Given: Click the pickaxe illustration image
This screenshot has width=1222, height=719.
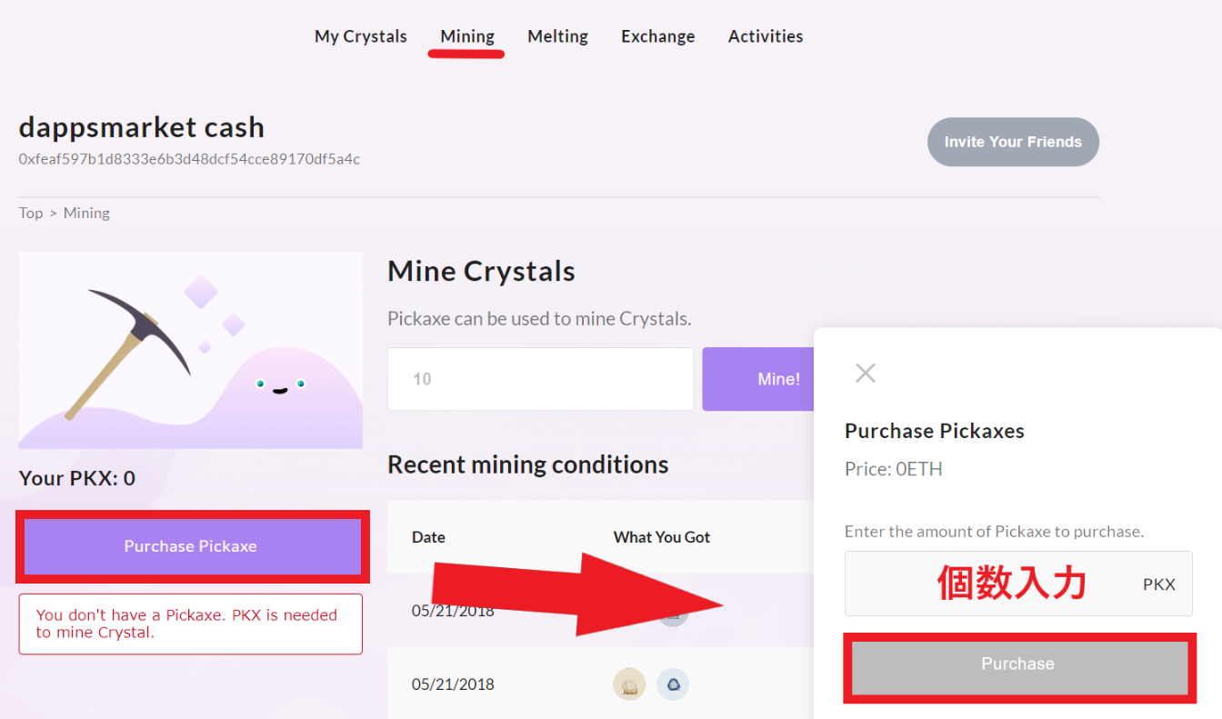Looking at the screenshot, I should click(190, 351).
